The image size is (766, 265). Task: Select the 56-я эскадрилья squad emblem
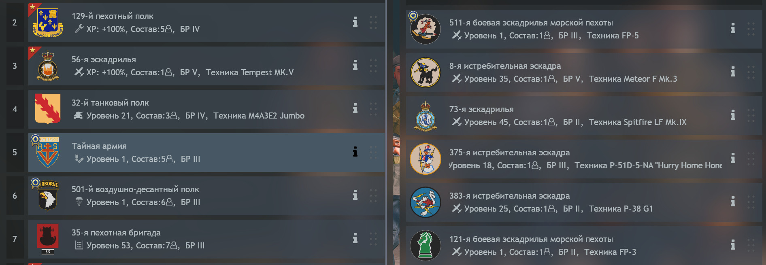tap(48, 66)
